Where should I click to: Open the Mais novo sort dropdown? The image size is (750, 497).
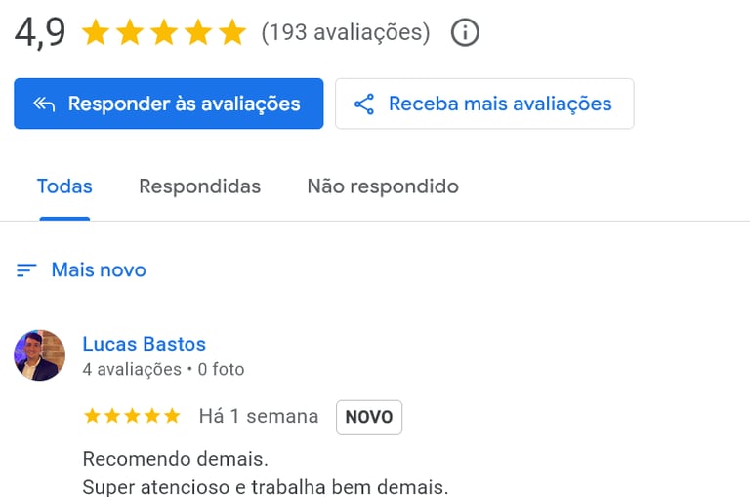tap(98, 270)
